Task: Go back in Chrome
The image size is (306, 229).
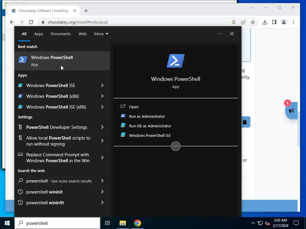Action: (12, 22)
